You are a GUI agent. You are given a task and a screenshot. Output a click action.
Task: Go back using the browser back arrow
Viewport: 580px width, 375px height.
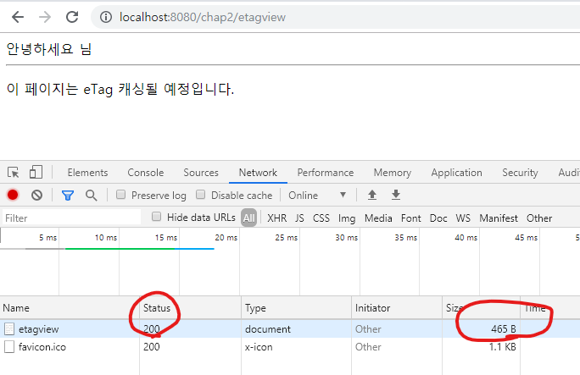tap(18, 17)
